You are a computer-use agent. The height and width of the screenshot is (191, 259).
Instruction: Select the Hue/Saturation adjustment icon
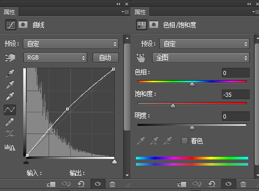click(142, 25)
